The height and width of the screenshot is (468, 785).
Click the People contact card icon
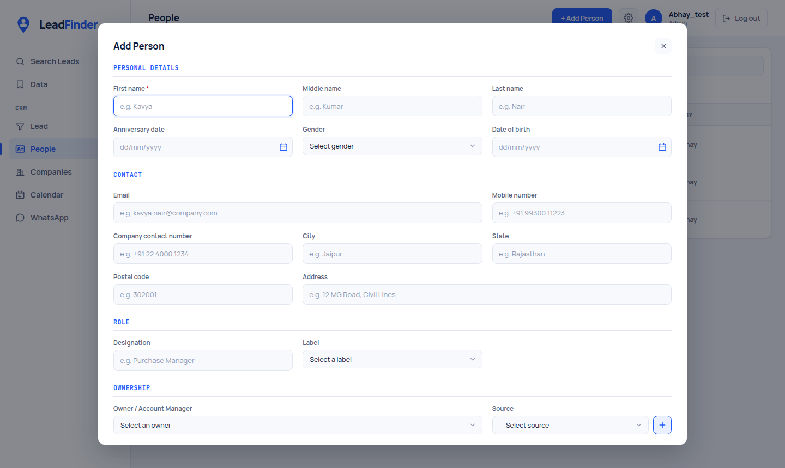pos(20,149)
